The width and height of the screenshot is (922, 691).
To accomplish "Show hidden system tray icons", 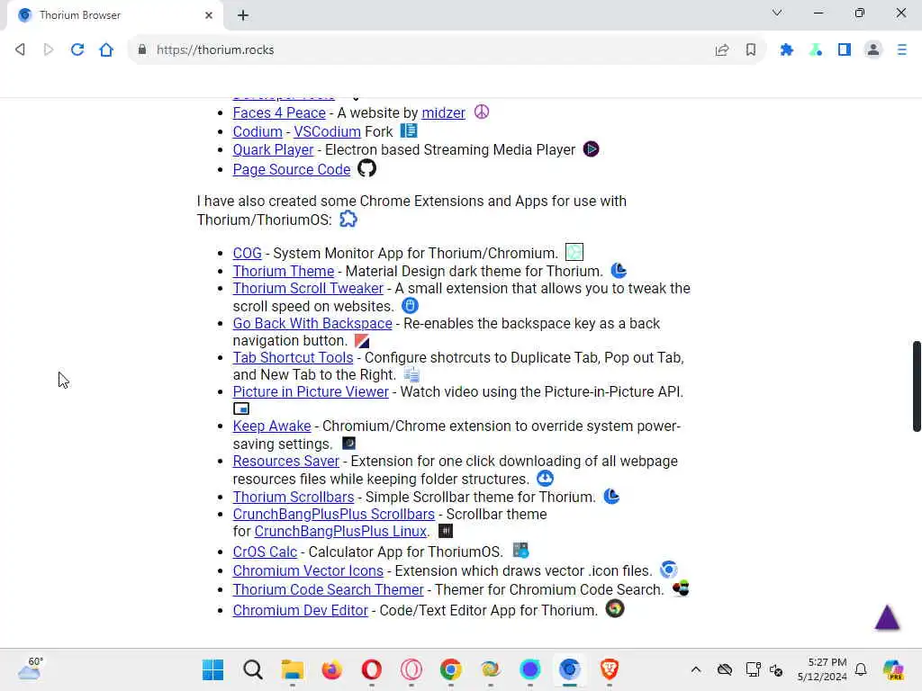I will 696,669.
